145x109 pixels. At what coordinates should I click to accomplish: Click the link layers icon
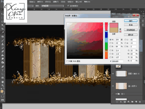(117, 102)
